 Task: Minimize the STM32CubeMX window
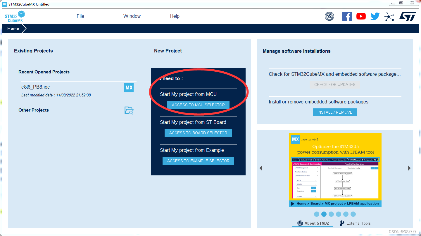393,3
